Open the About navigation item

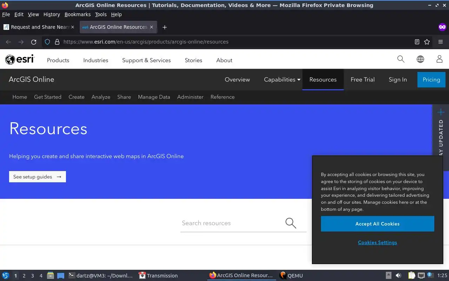click(224, 60)
